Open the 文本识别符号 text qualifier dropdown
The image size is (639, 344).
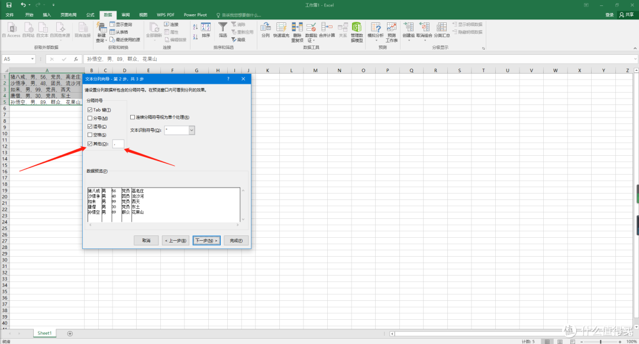[x=192, y=130]
